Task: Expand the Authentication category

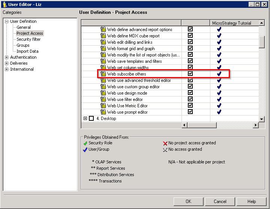Action: (6, 57)
